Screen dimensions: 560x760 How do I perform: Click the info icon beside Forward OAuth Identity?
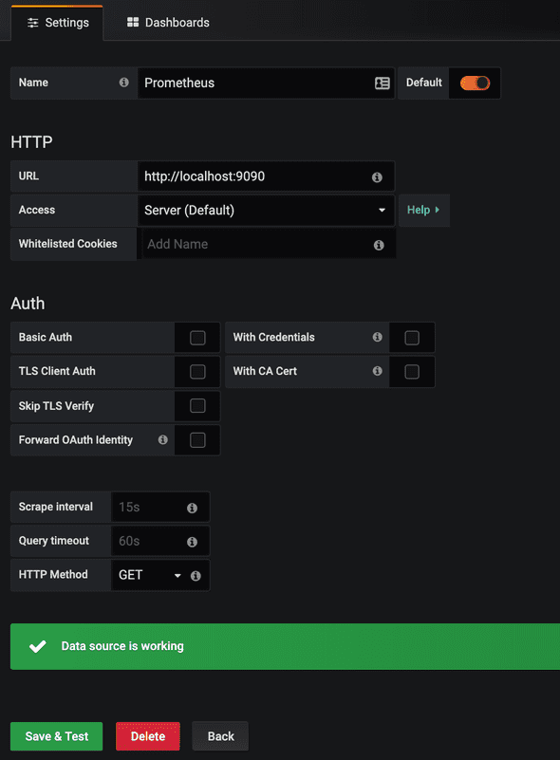click(162, 439)
